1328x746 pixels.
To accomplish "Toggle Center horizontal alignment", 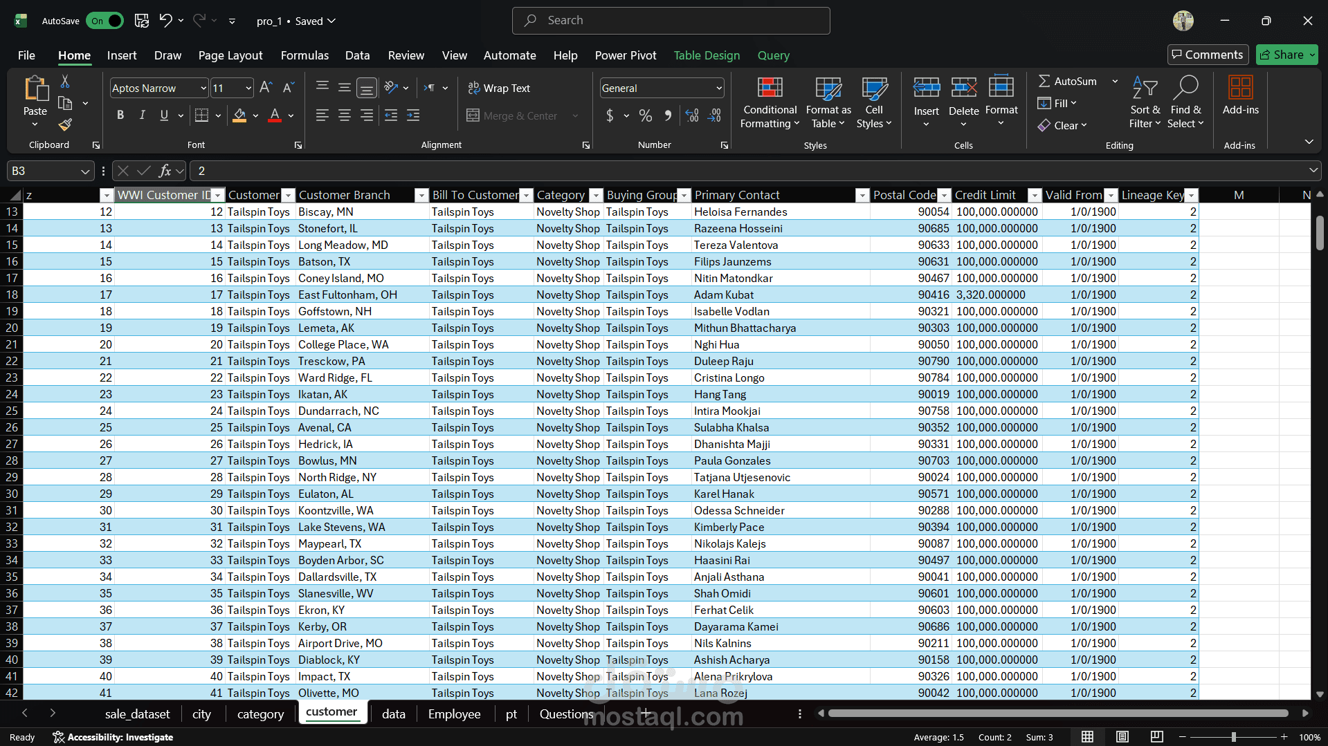I will (x=345, y=115).
